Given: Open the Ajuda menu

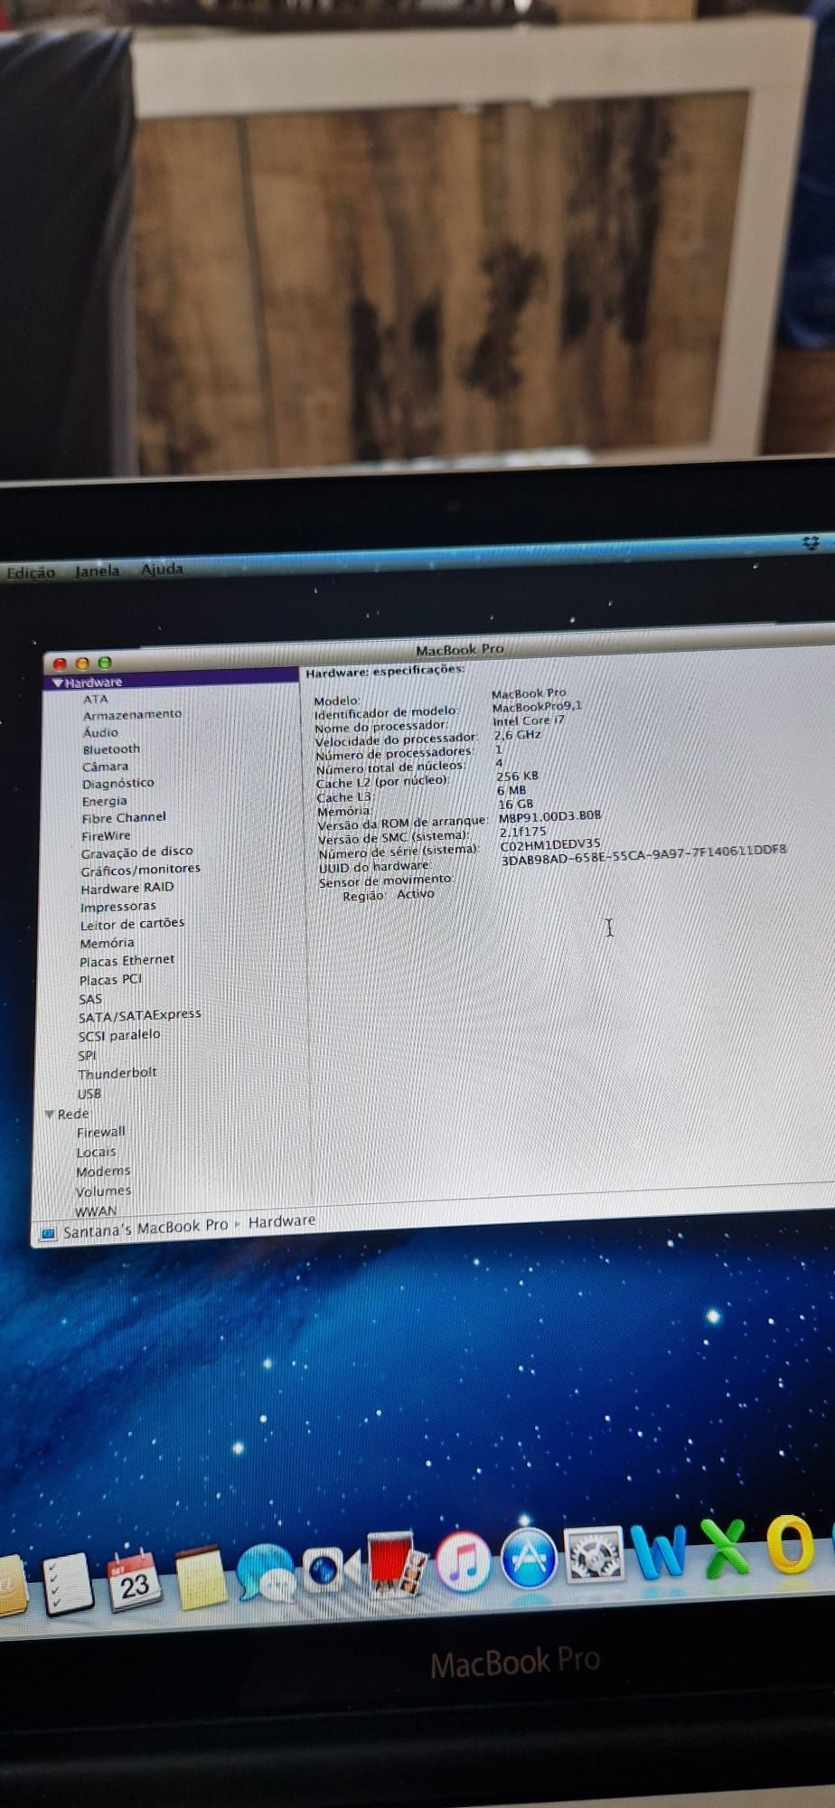Looking at the screenshot, I should 162,569.
